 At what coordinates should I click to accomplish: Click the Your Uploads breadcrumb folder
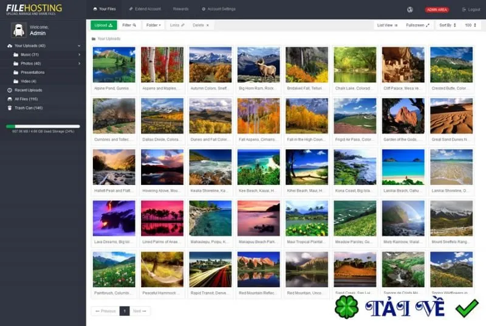[x=106, y=39]
